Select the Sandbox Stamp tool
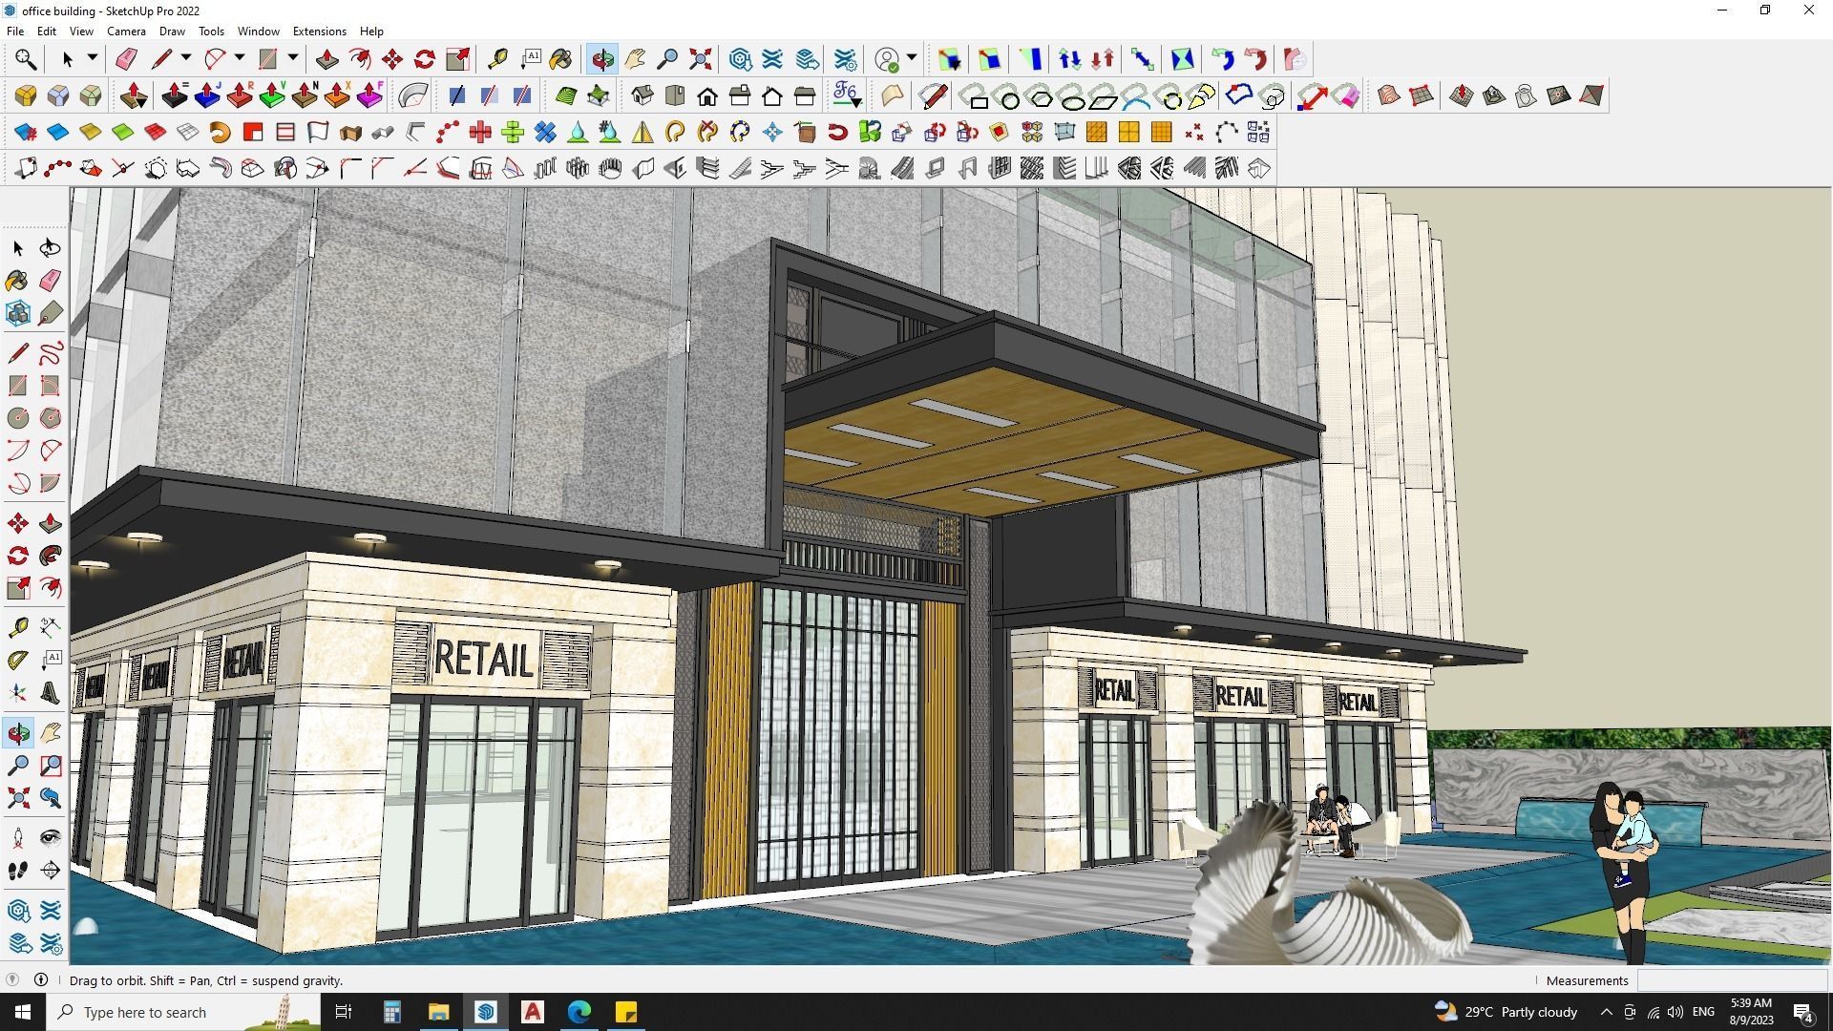Image resolution: width=1833 pixels, height=1031 pixels. point(1493,95)
